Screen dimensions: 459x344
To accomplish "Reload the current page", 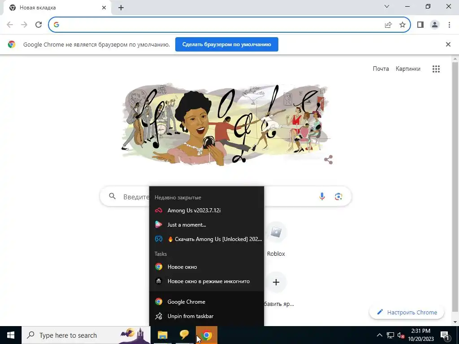I will point(39,25).
